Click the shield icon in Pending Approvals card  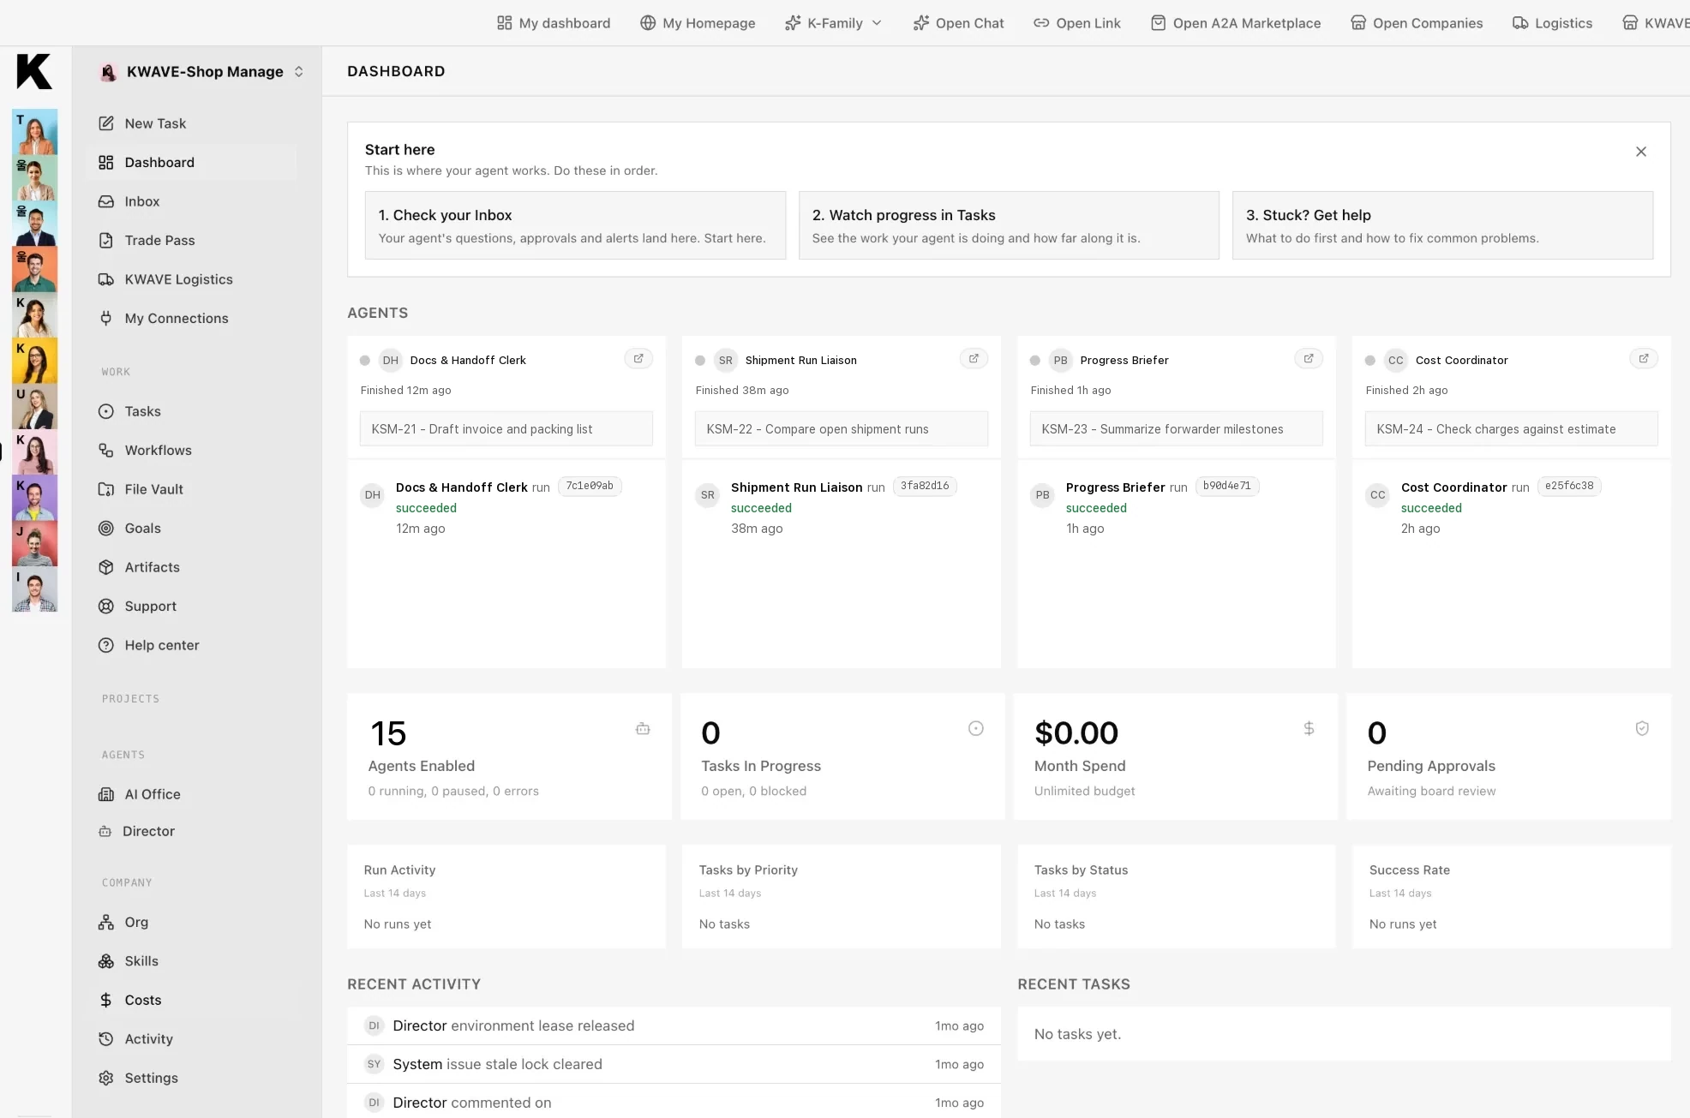click(1642, 728)
